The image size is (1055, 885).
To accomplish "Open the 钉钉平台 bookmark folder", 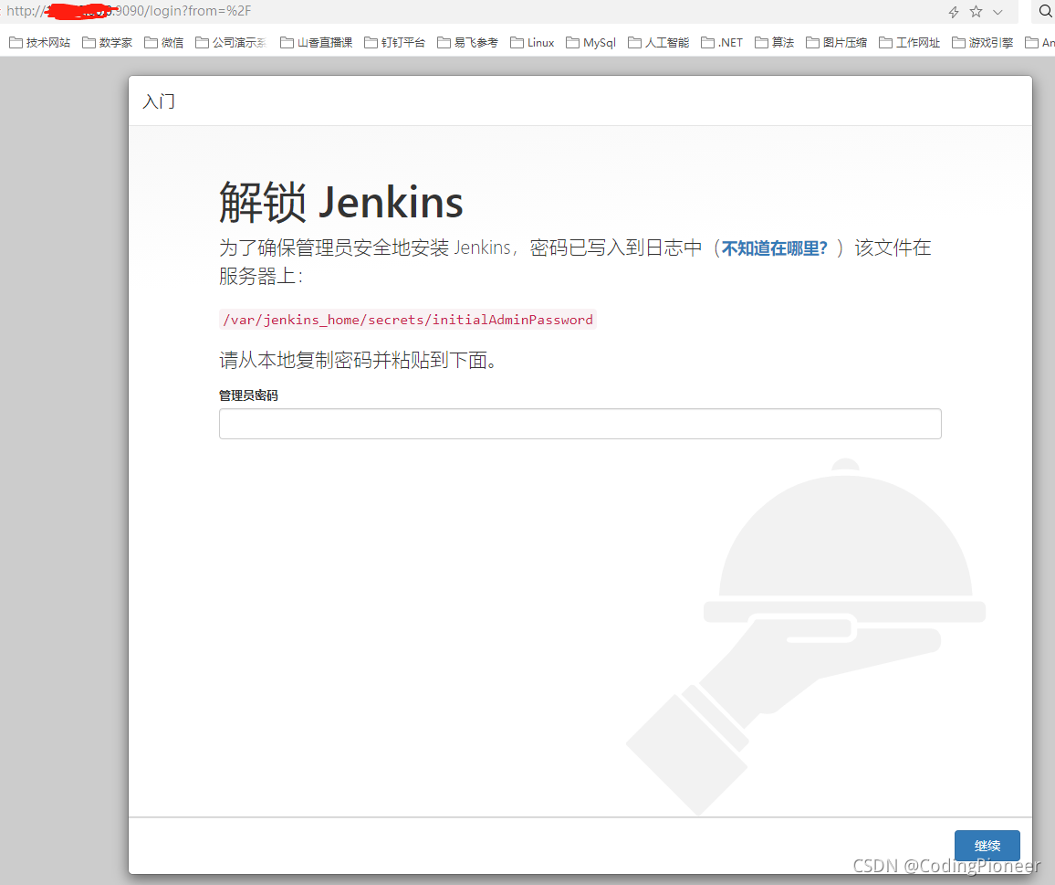I will point(395,42).
